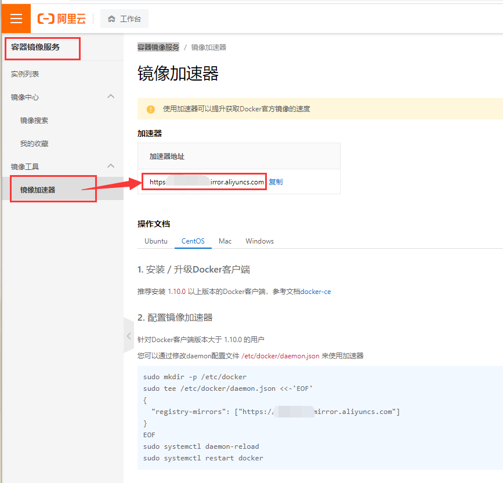
Task: Click the red 1.10.0 version text
Action: click(177, 292)
